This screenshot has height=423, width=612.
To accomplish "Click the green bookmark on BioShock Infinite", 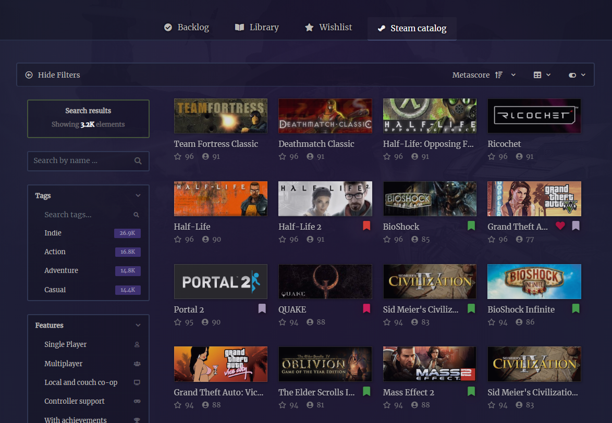I will (x=576, y=308).
